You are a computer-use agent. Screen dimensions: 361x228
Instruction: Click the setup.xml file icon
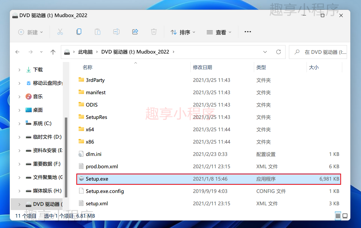[x=81, y=203]
